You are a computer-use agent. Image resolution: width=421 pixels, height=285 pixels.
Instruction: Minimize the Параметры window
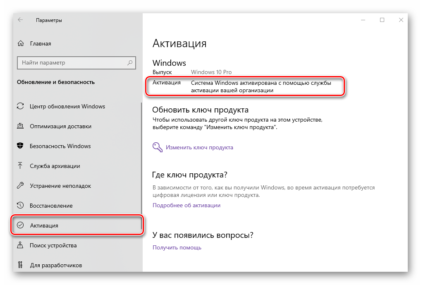pos(363,20)
